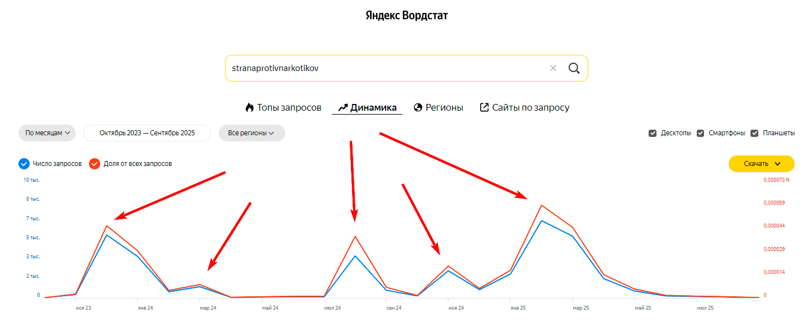807x327 pixels.
Task: Uncheck the Планшеты checkbox
Action: 754,133
